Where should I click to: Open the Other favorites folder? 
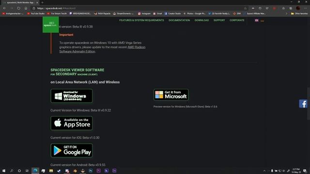(x=299, y=14)
